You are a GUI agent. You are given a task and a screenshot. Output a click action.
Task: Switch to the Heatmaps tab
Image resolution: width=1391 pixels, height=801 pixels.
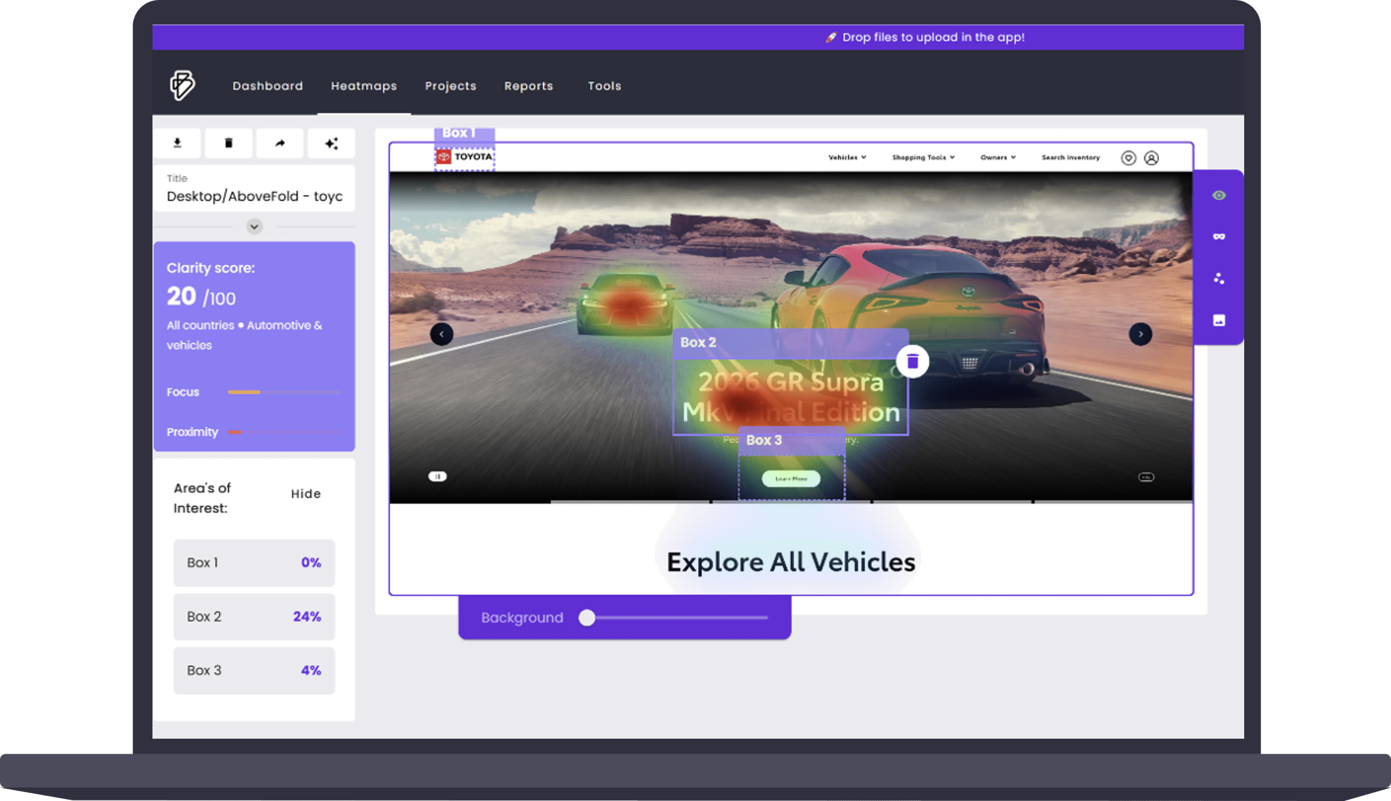[x=364, y=86]
